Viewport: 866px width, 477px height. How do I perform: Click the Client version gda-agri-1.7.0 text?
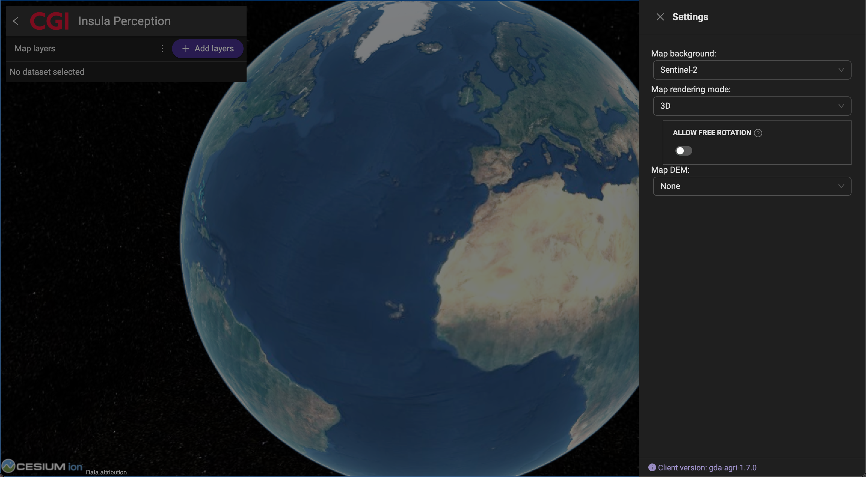click(x=707, y=468)
